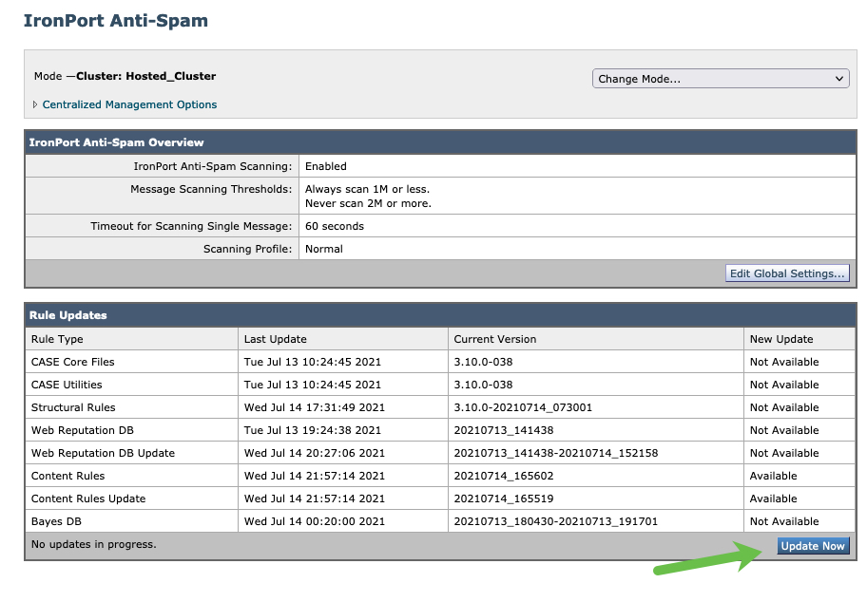Click the IronPort Anti-Spam Overview header
The image size is (867, 602).
coord(116,142)
